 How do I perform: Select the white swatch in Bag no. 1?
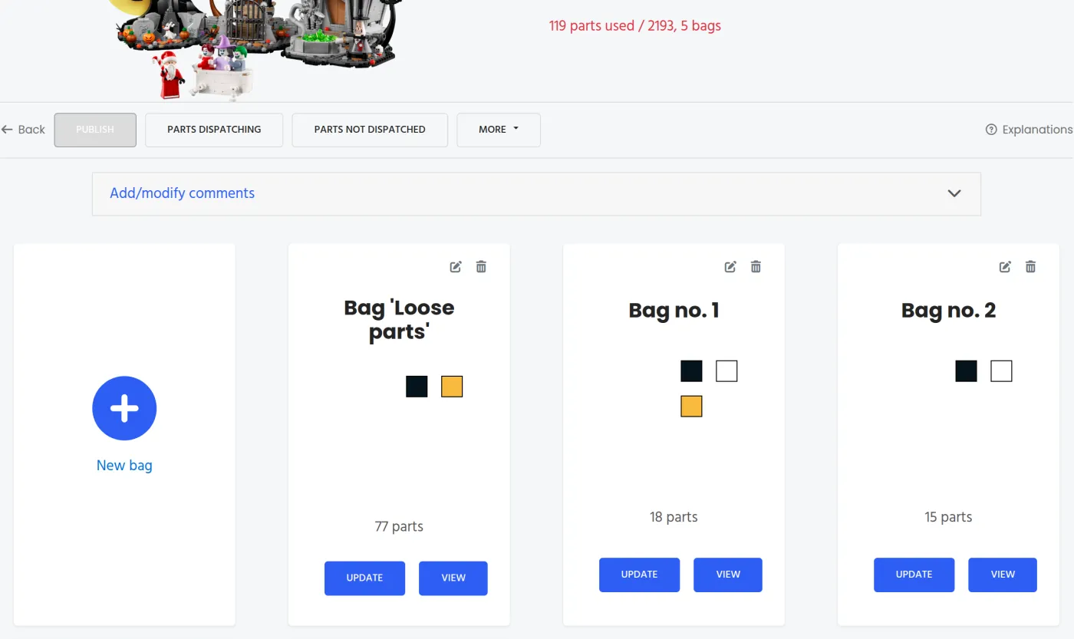click(726, 371)
